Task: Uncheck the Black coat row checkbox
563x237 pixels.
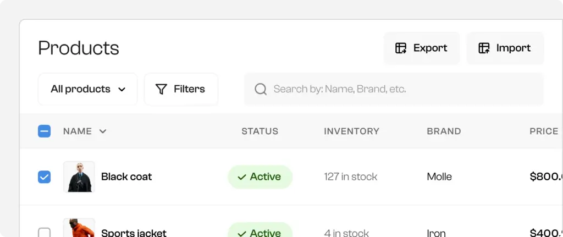Action: coord(45,177)
